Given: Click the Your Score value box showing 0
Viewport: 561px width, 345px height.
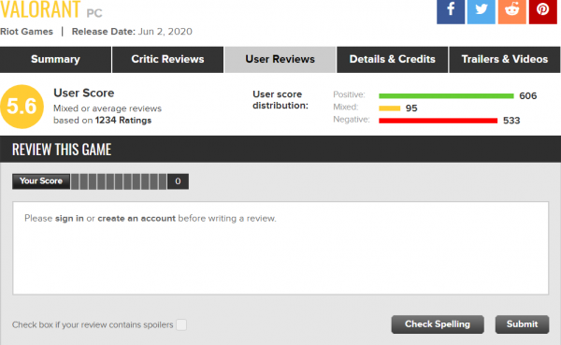Looking at the screenshot, I should click(178, 181).
